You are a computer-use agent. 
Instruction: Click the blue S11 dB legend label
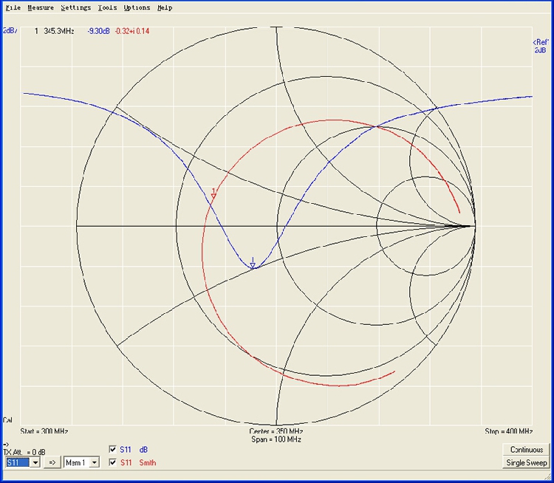(134, 450)
